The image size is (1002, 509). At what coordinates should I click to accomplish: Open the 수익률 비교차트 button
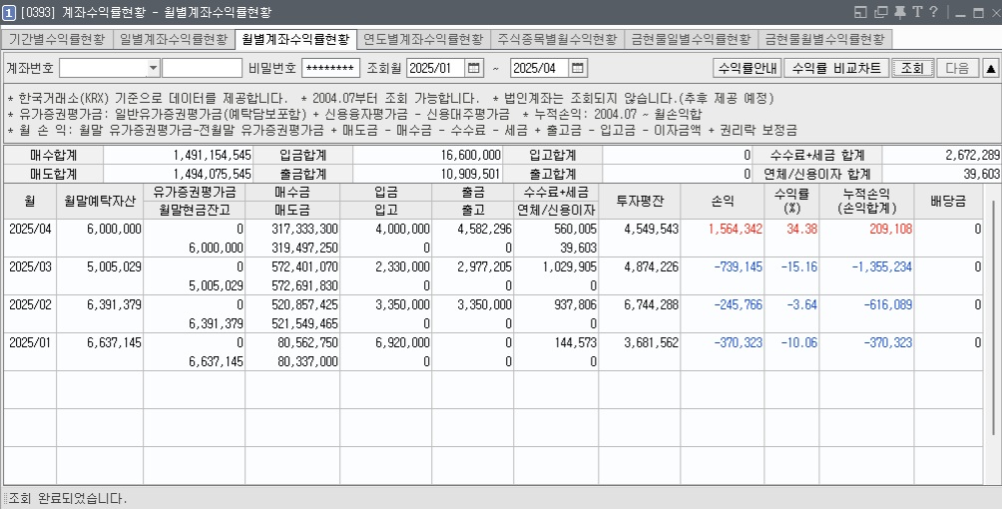pos(836,68)
